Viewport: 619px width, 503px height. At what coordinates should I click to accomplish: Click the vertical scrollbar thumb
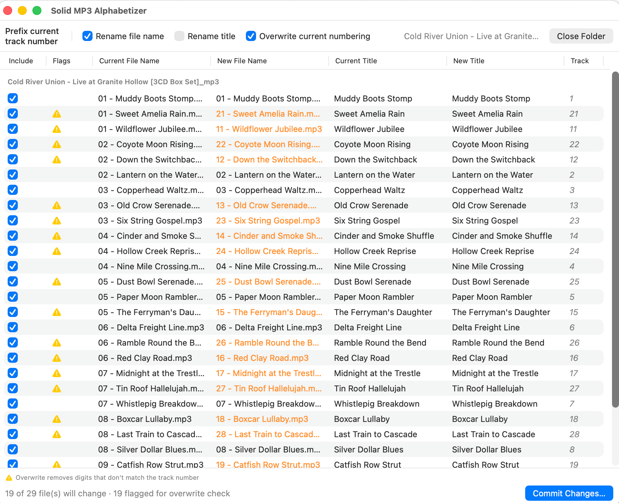click(x=616, y=239)
